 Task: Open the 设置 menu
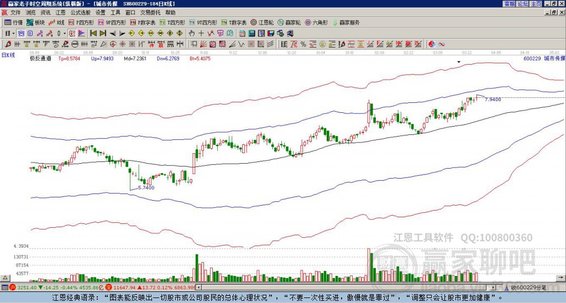point(101,13)
